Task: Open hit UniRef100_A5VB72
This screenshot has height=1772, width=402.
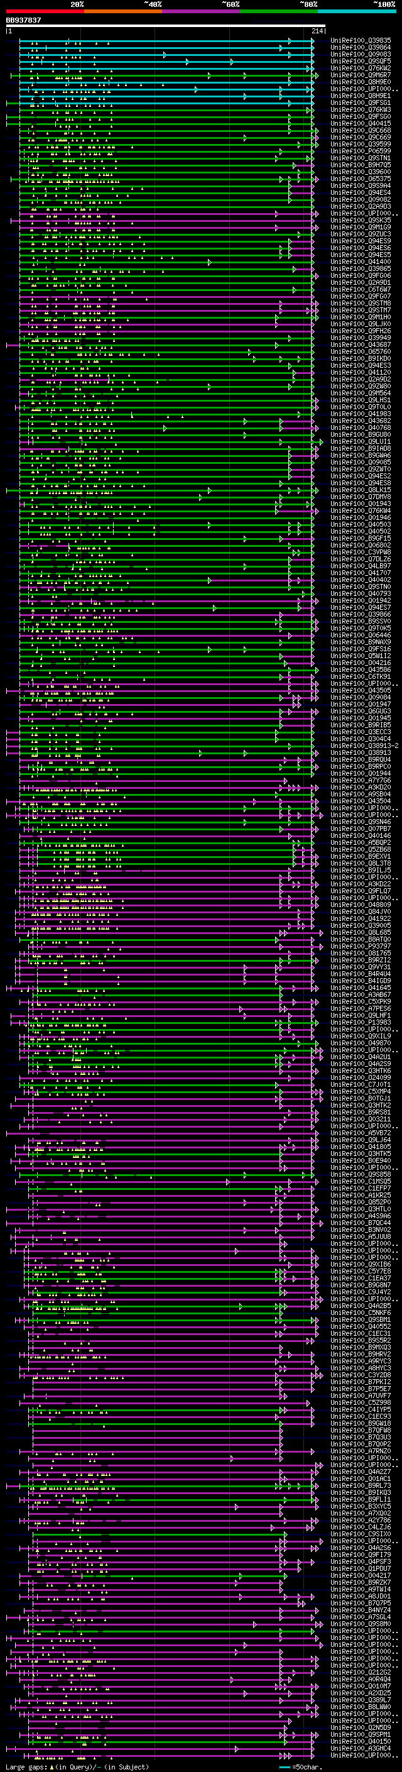Action: pyautogui.click(x=360, y=1133)
